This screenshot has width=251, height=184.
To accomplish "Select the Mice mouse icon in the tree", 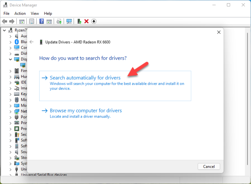I will pyautogui.click(x=17, y=100).
